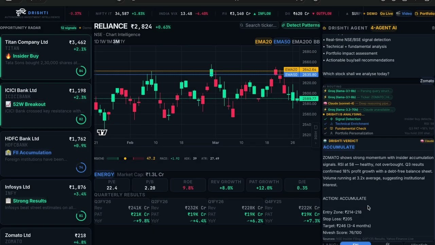Click the person icon beside Portfolio Personalization
The image size is (435, 245).
pyautogui.click(x=331, y=133)
